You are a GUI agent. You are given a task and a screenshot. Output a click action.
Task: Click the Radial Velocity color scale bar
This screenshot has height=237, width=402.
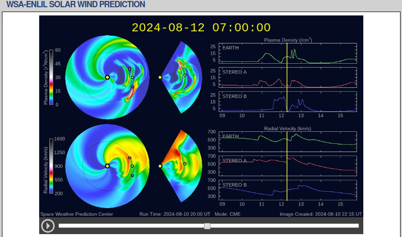(x=51, y=166)
